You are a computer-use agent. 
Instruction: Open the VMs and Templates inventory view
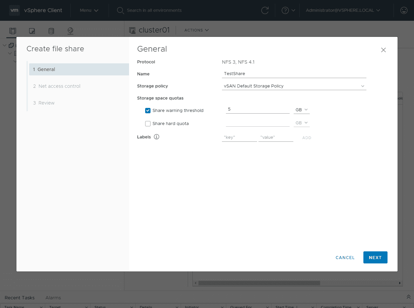click(32, 30)
